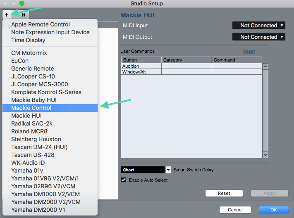Select Yamaha 01v entry

tap(50, 171)
